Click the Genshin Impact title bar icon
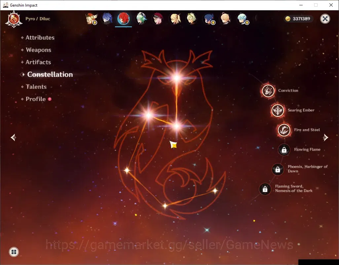This screenshot has width=339, height=265. (6, 5)
